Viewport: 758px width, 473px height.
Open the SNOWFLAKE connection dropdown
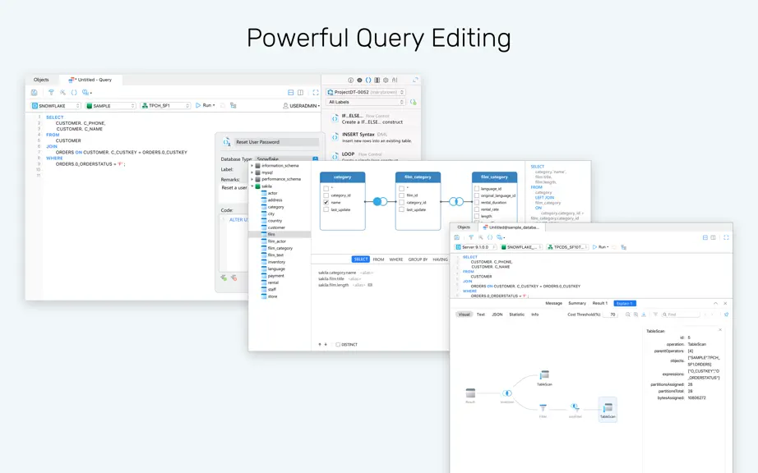pyautogui.click(x=56, y=105)
